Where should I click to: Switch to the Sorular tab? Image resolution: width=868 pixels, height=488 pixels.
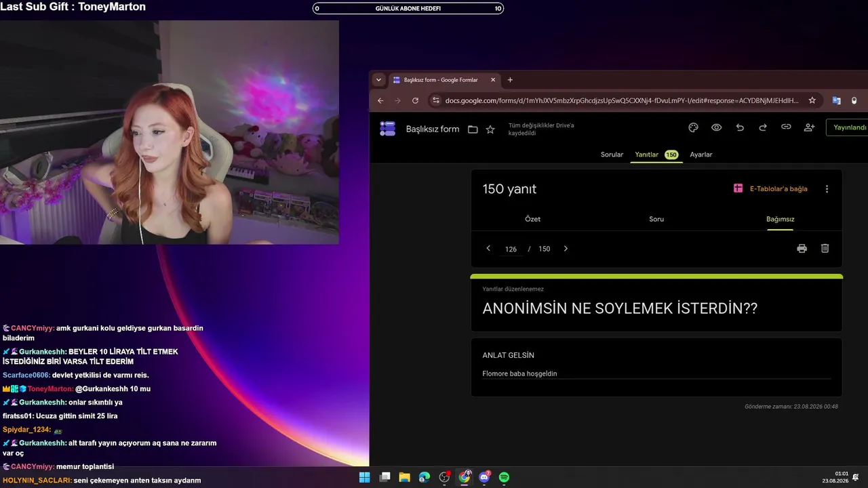[x=612, y=155]
